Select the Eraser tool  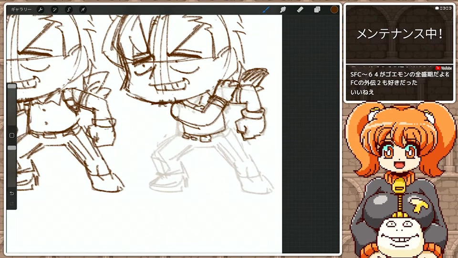[300, 10]
